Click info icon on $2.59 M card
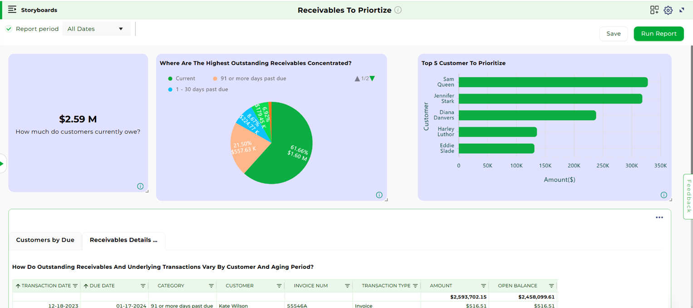 click(140, 186)
